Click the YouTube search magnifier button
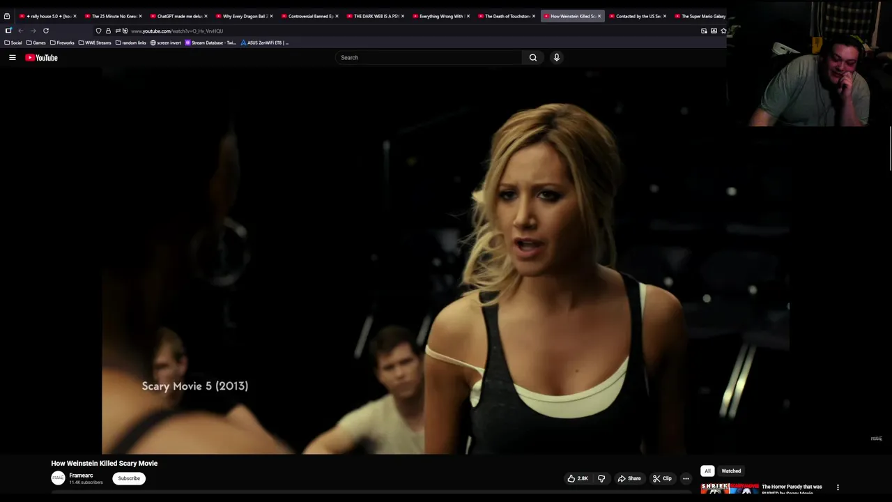Viewport: 892px width, 502px height. click(x=533, y=58)
